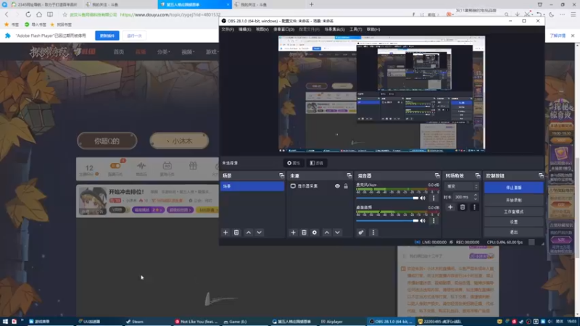The width and height of the screenshot is (580, 326).
Task: Toggle lock on Display Capture source
Action: click(346, 186)
